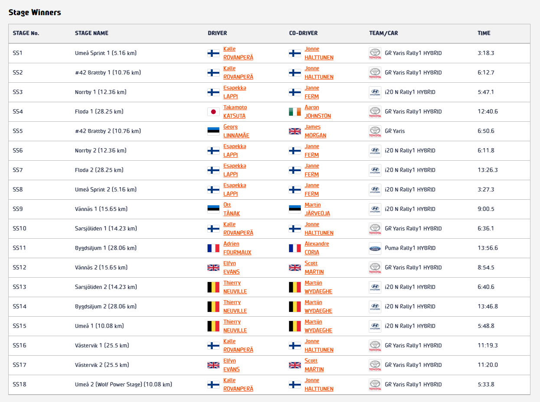Click the Ireland flag beside Aaron Johnston
The width and height of the screenshot is (540, 402).
(x=295, y=112)
